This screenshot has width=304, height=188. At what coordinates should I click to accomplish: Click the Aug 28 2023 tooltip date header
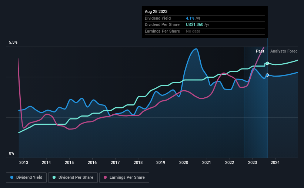coord(156,11)
